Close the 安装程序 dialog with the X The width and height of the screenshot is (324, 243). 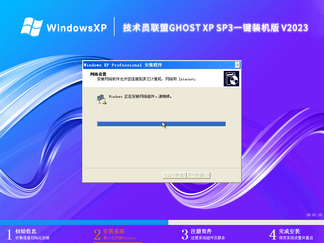(x=237, y=65)
